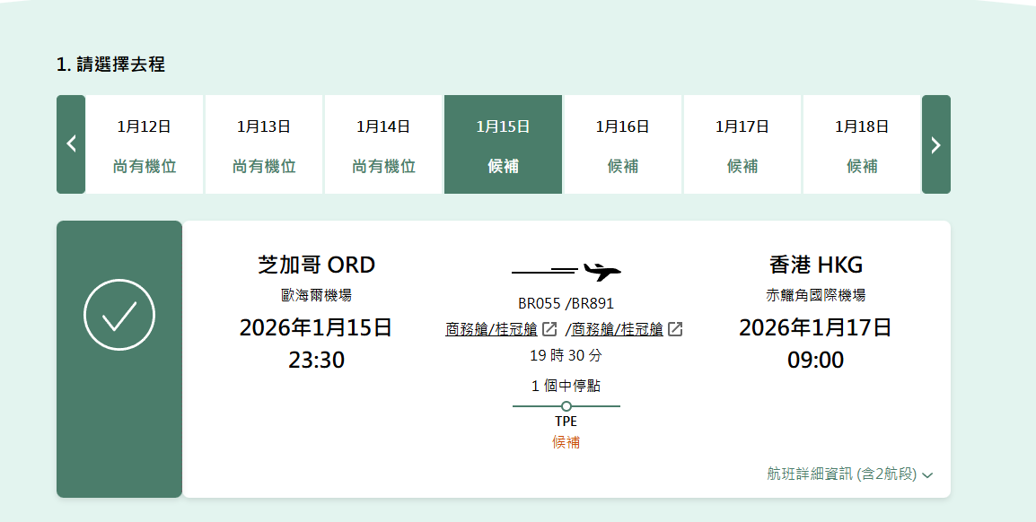Click the 芝加哥 ORD departure heading

click(x=316, y=265)
